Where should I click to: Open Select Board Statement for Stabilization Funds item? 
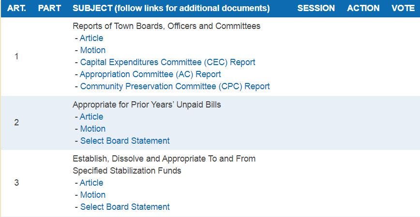pos(125,207)
